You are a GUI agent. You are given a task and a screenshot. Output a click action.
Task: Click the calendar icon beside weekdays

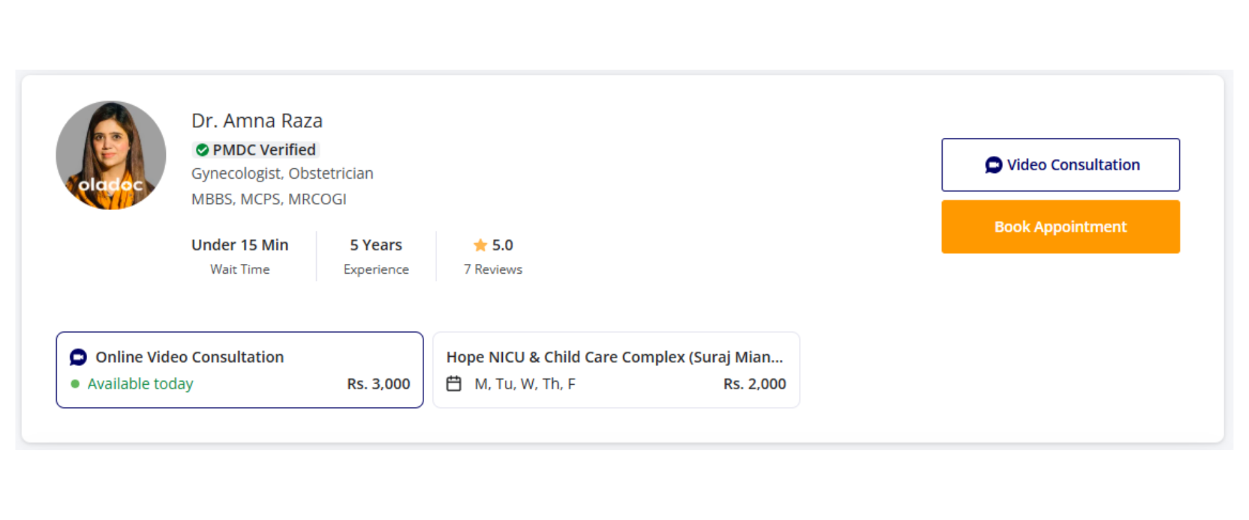click(x=454, y=384)
